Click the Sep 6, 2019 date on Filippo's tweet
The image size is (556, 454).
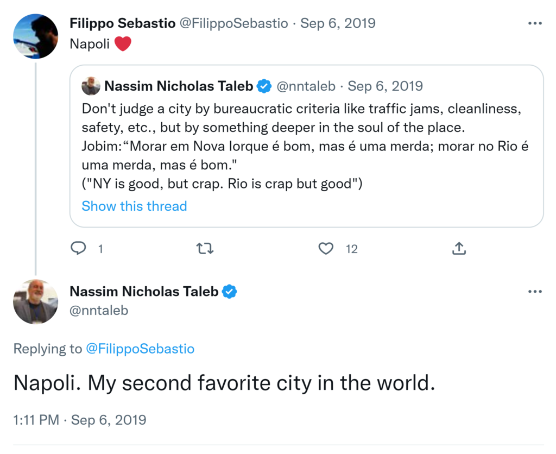tap(338, 23)
